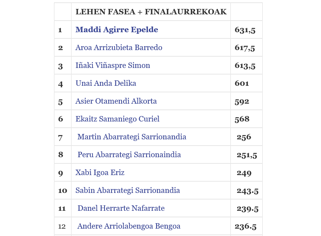
Task: Follow the Asier Otamendi Alkorta link
Action: coord(116,101)
